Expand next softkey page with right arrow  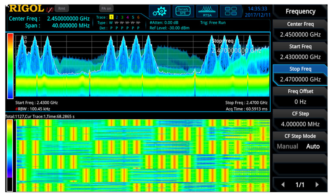(317, 184)
